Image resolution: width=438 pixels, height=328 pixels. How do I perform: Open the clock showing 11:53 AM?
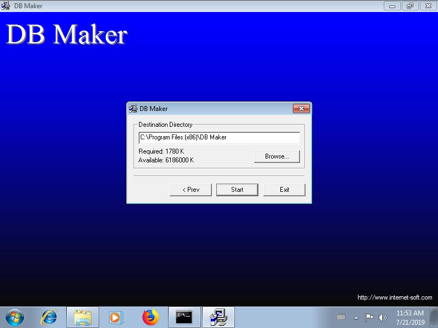410,318
